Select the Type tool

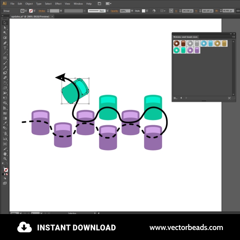click(x=5, y=48)
